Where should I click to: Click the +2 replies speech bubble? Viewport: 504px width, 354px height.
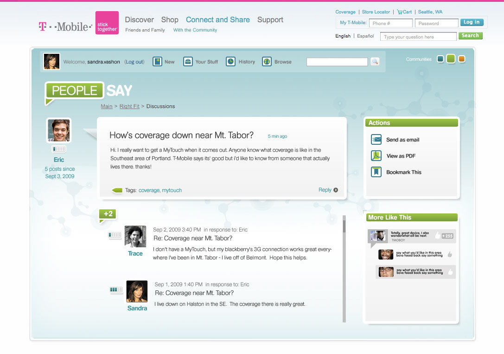point(108,215)
